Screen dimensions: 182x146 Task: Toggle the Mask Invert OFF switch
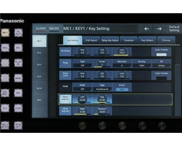(122, 89)
